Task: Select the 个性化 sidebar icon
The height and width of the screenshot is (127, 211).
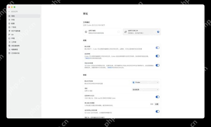Action: pos(9,27)
